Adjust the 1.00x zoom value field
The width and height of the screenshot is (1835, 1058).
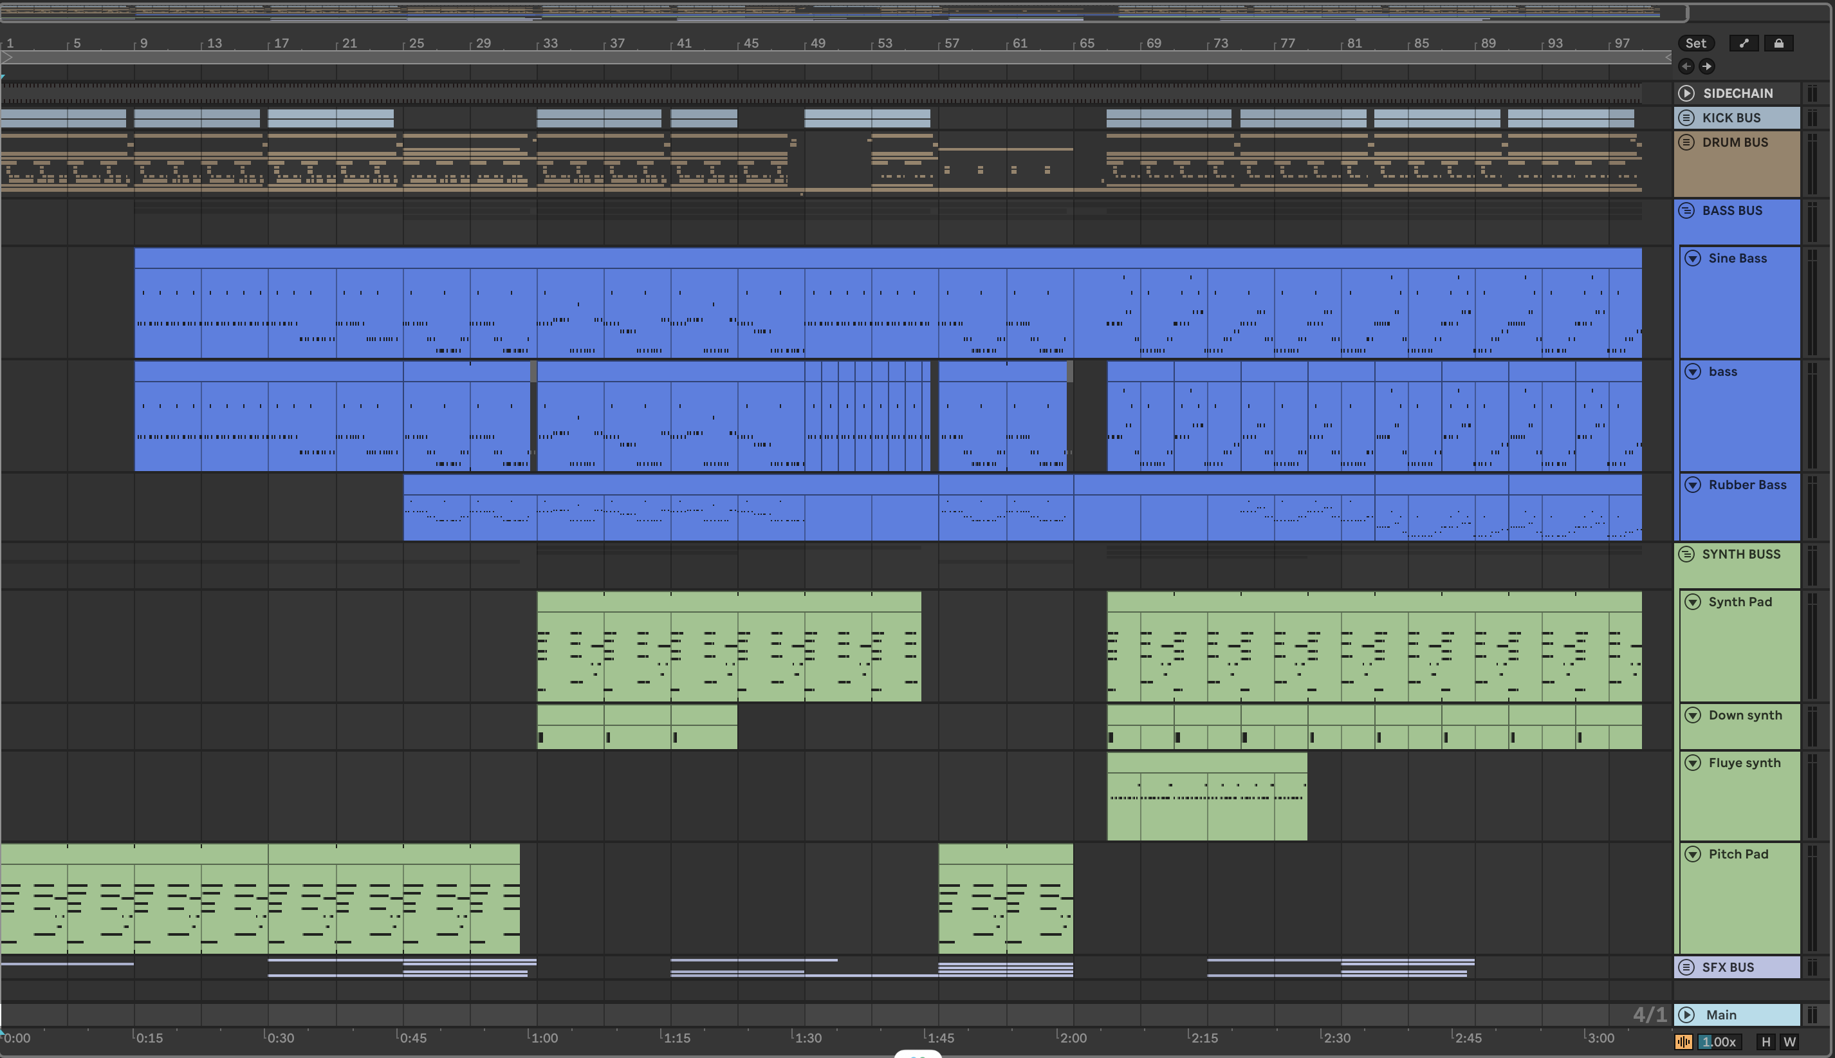1718,1041
